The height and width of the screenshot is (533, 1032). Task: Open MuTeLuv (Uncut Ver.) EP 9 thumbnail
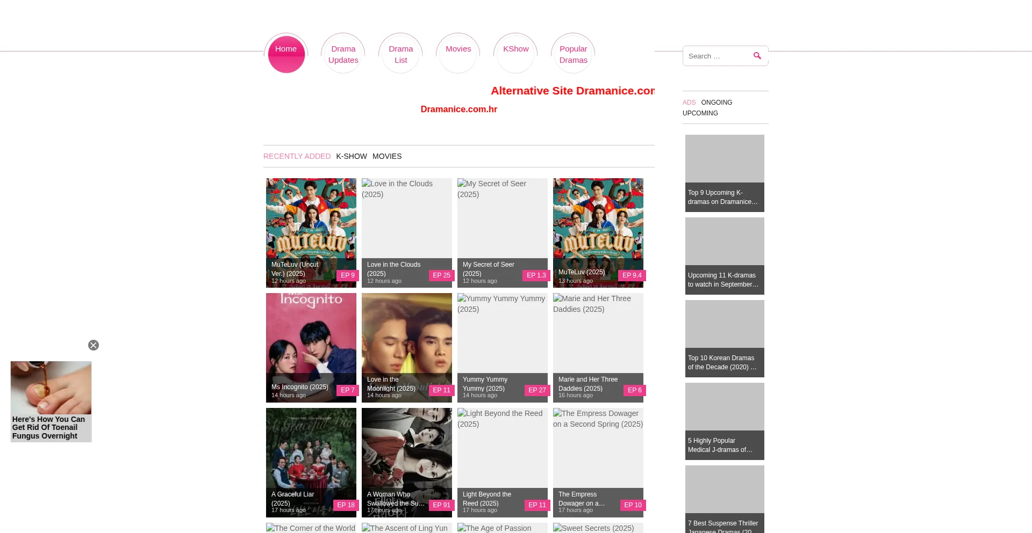(x=311, y=233)
